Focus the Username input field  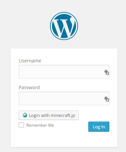[x=64, y=71]
